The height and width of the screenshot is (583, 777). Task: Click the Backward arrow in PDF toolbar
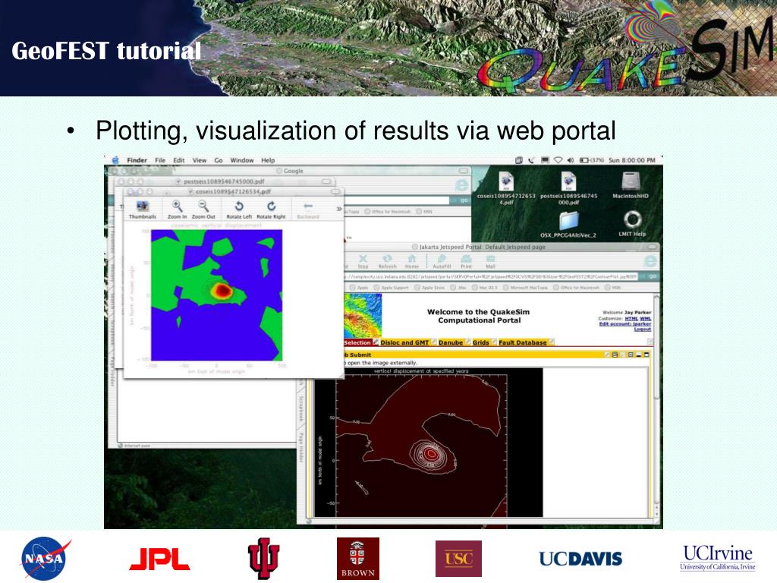pos(308,210)
